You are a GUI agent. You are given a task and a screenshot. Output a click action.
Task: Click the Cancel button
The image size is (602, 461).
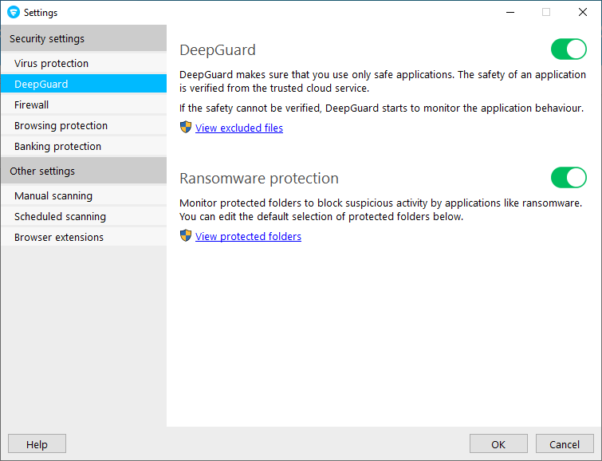point(565,444)
